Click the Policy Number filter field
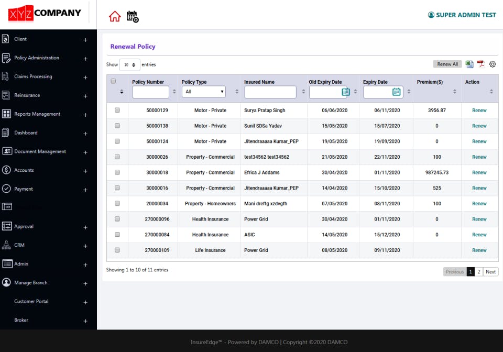 pos(151,92)
